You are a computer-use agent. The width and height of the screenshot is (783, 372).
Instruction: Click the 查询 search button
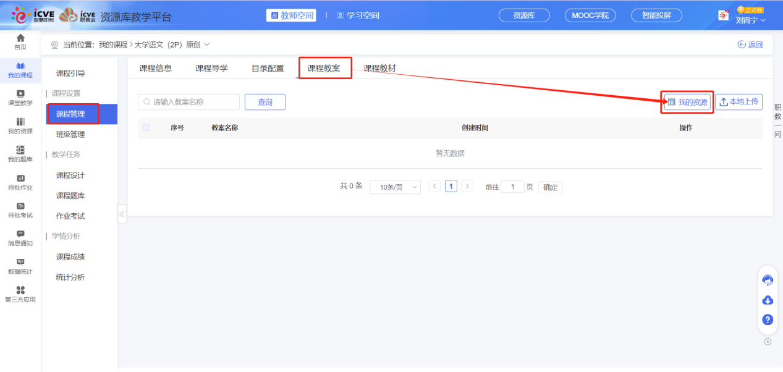tap(265, 101)
